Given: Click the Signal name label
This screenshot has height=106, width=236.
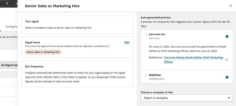Looking at the screenshot, I should tap(33, 42).
